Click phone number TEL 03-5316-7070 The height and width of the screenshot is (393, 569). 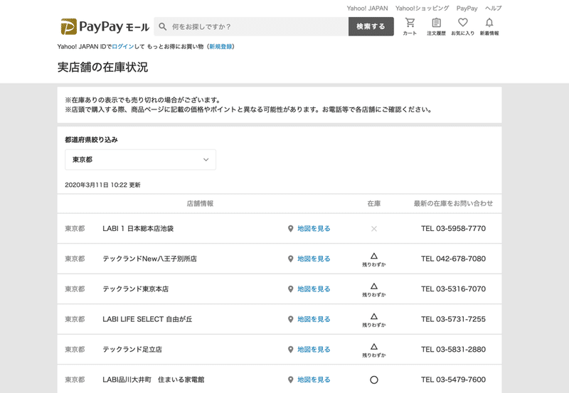point(453,289)
